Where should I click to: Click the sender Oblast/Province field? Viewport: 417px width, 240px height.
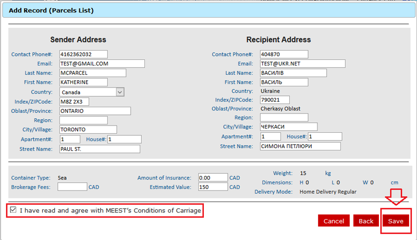94,111
